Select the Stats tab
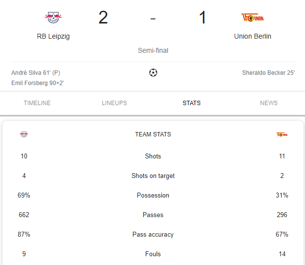Viewport: 305px width, 265px height. pos(192,103)
